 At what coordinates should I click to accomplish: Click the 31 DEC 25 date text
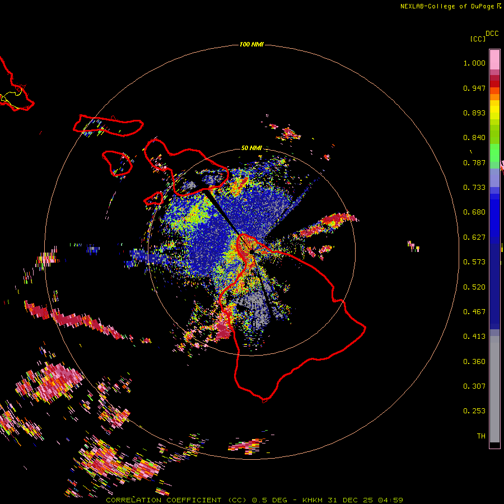click(x=350, y=500)
